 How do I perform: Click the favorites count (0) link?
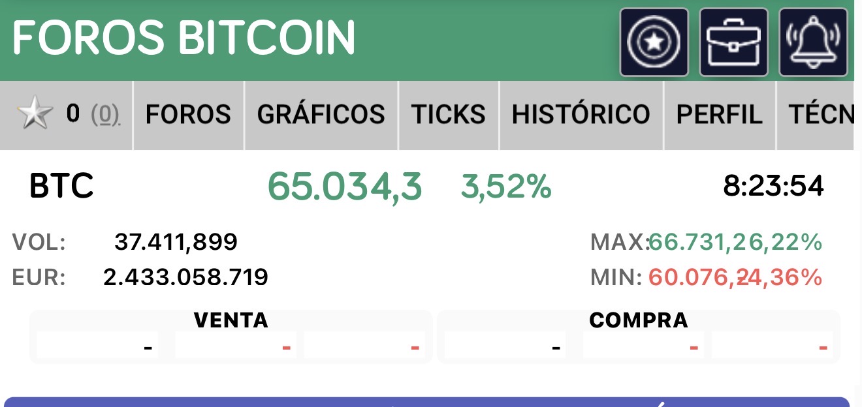point(105,115)
